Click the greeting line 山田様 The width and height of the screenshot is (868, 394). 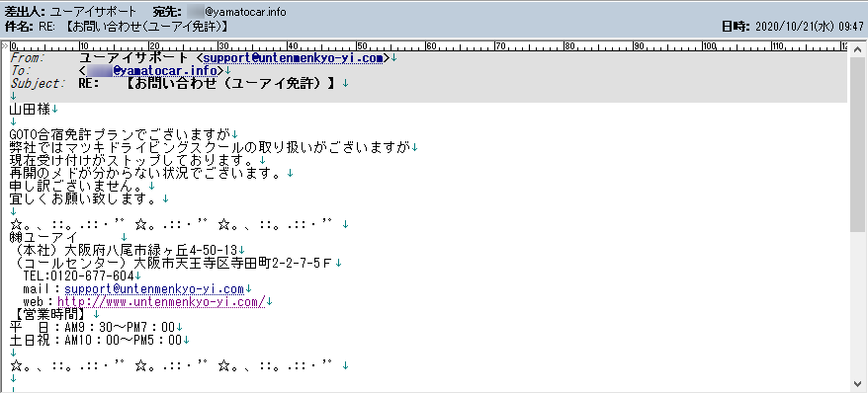(31, 109)
